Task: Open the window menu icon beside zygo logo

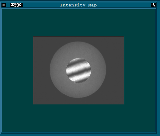Action: (4, 5)
